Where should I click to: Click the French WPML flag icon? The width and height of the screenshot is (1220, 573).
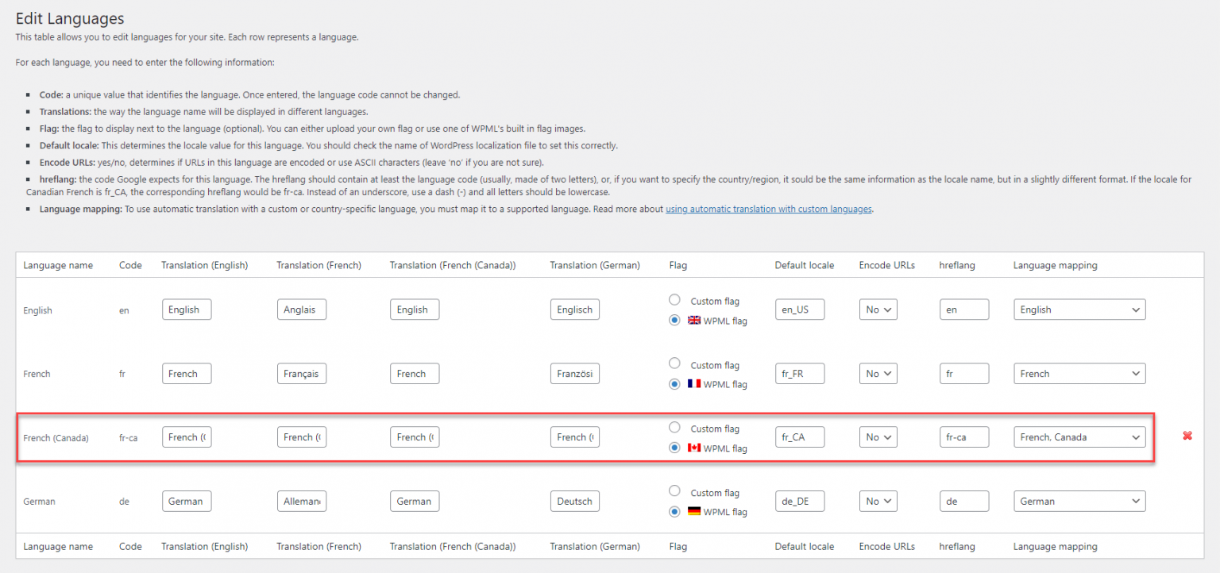(x=693, y=384)
